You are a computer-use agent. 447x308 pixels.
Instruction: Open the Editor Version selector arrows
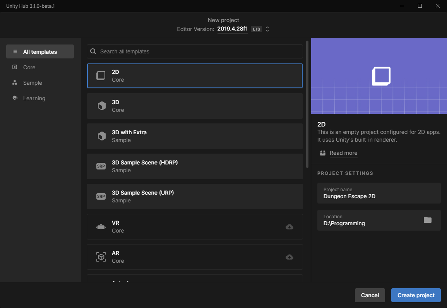[267, 29]
